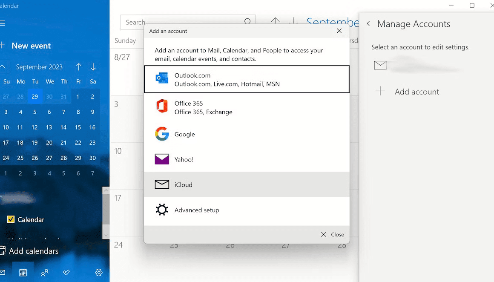Focus the Search input field

[188, 22]
